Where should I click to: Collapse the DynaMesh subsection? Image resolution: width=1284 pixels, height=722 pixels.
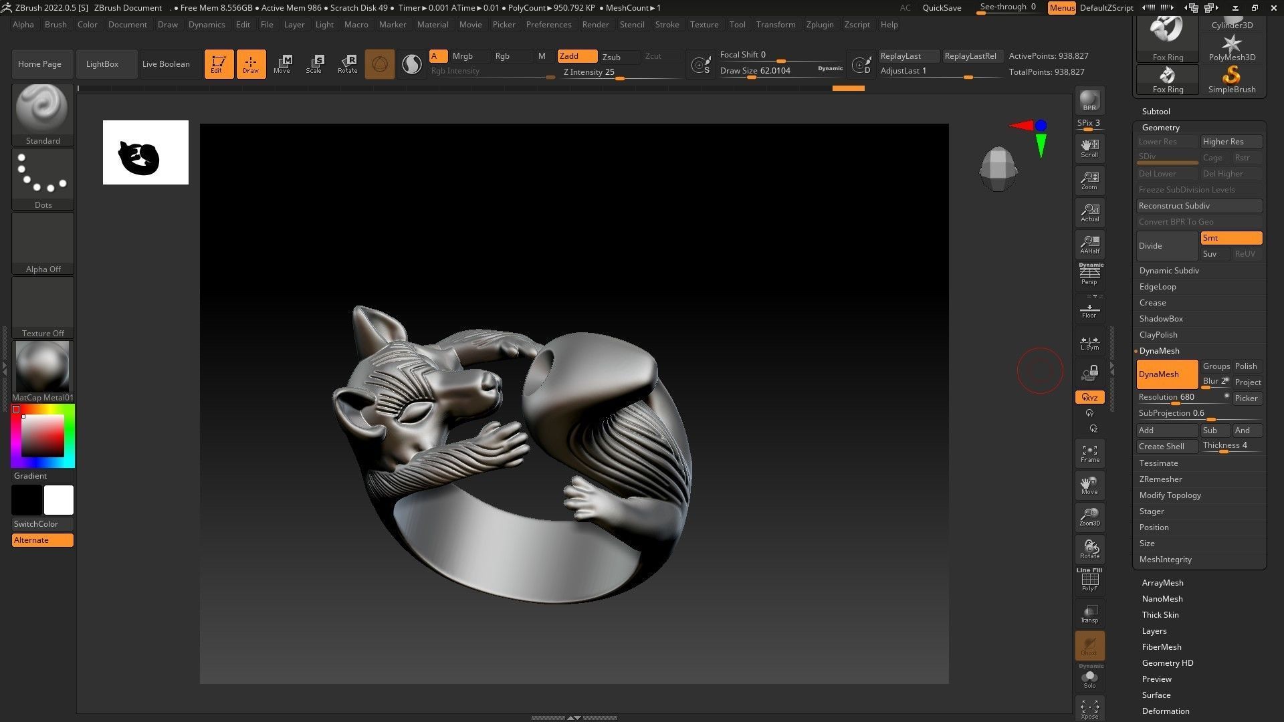(1159, 351)
